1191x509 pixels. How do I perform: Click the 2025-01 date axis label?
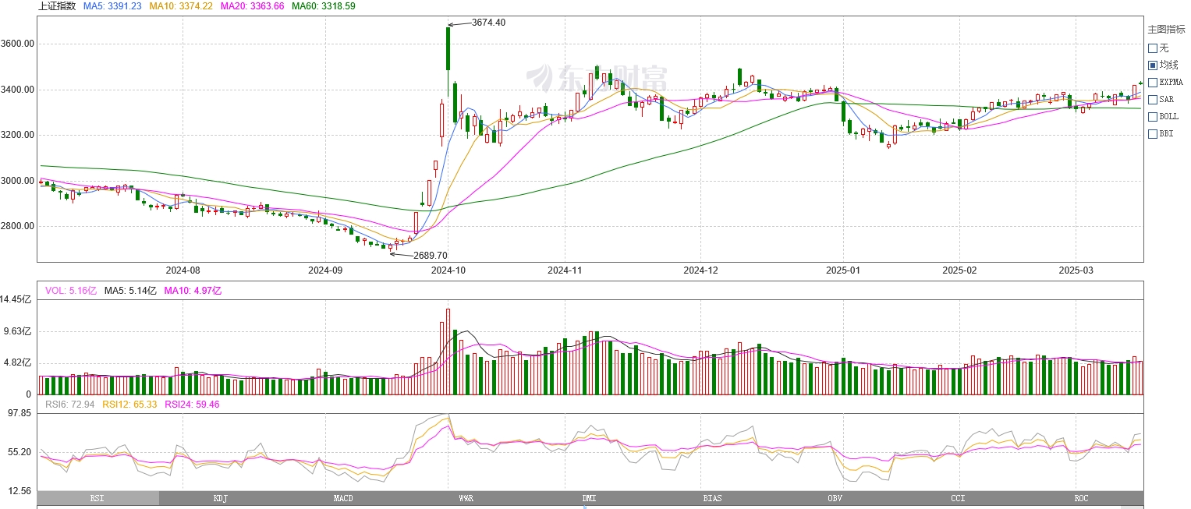pyautogui.click(x=843, y=270)
